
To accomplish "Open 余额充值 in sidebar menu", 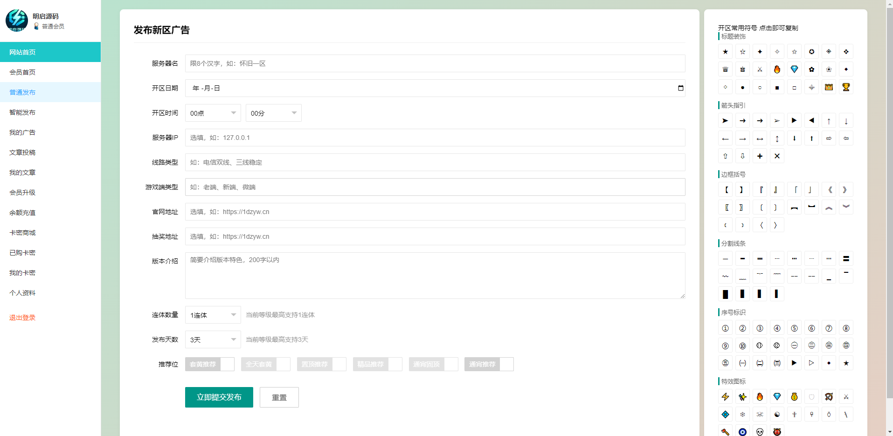I will coord(50,213).
